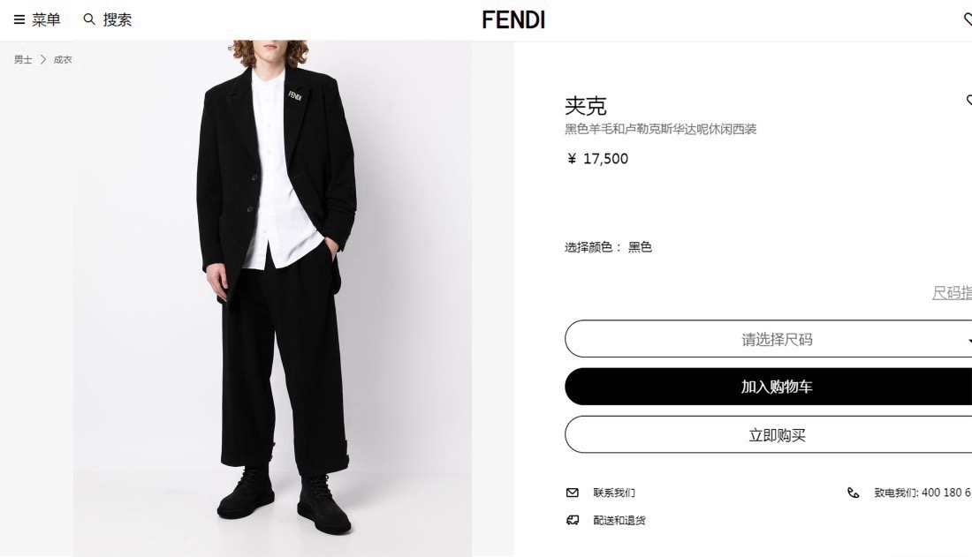Open the hamburger menu icon
The width and height of the screenshot is (972, 557).
[19, 19]
